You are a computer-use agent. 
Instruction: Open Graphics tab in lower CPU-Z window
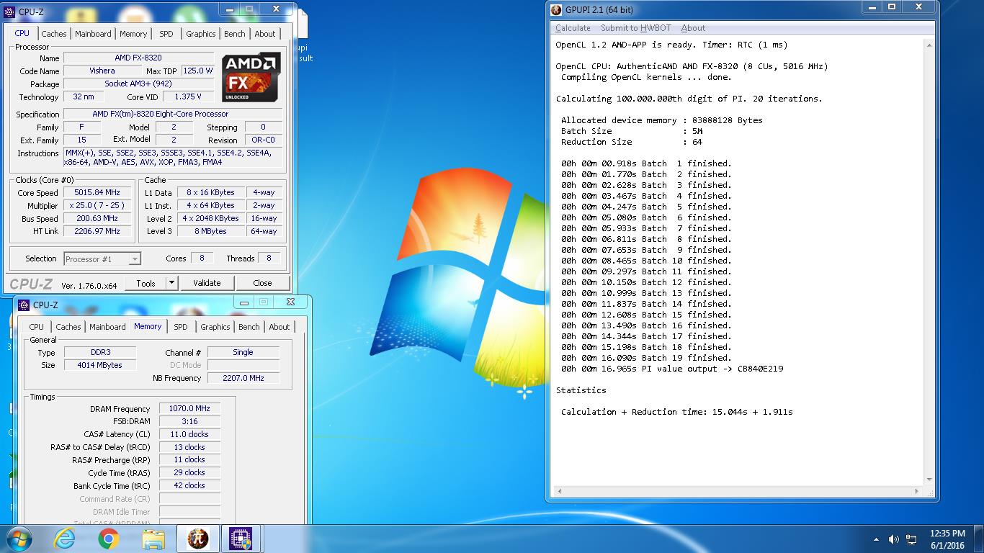click(215, 327)
